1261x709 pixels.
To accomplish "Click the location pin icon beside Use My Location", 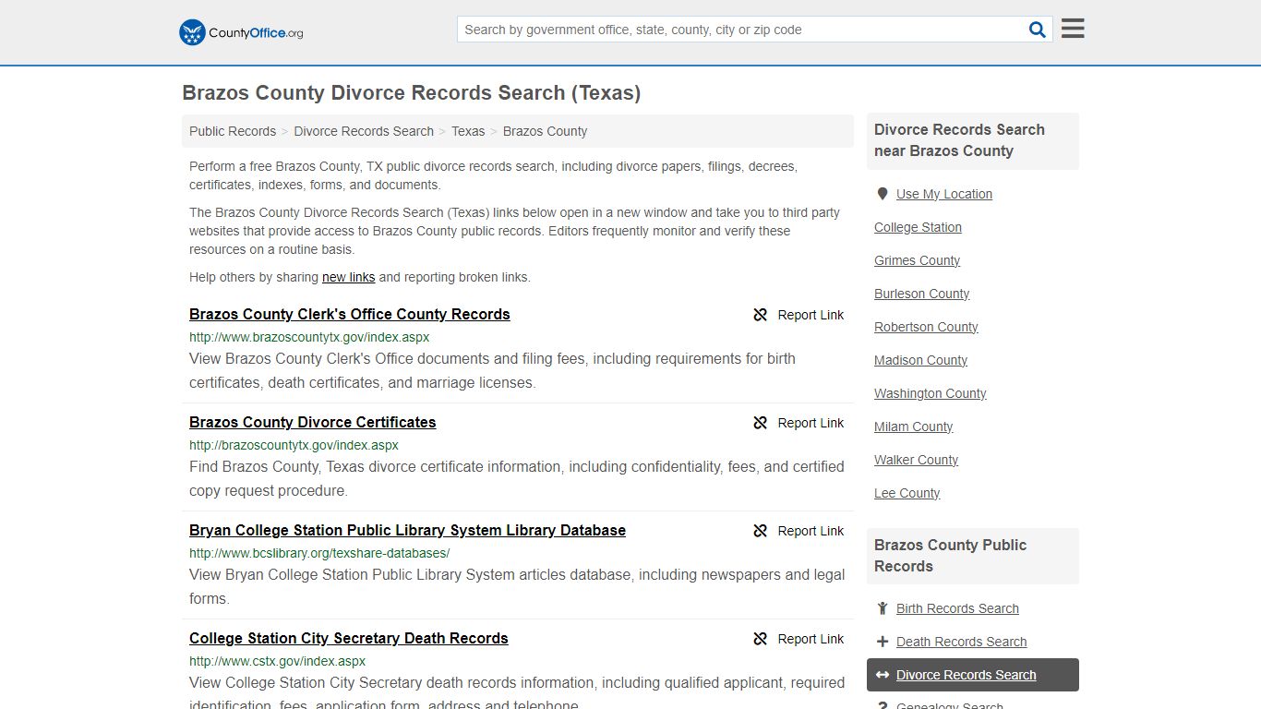I will (x=883, y=194).
